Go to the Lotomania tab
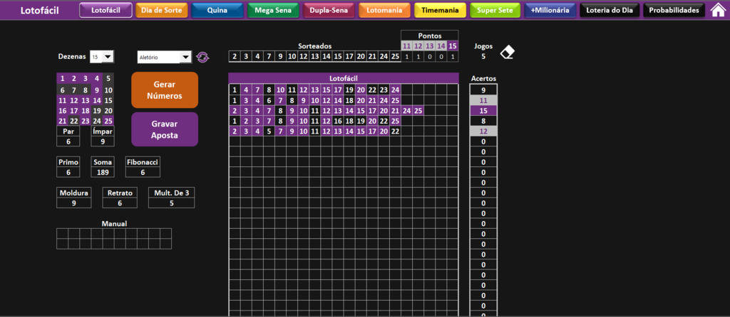Screen dimensions: 730x317 384,10
